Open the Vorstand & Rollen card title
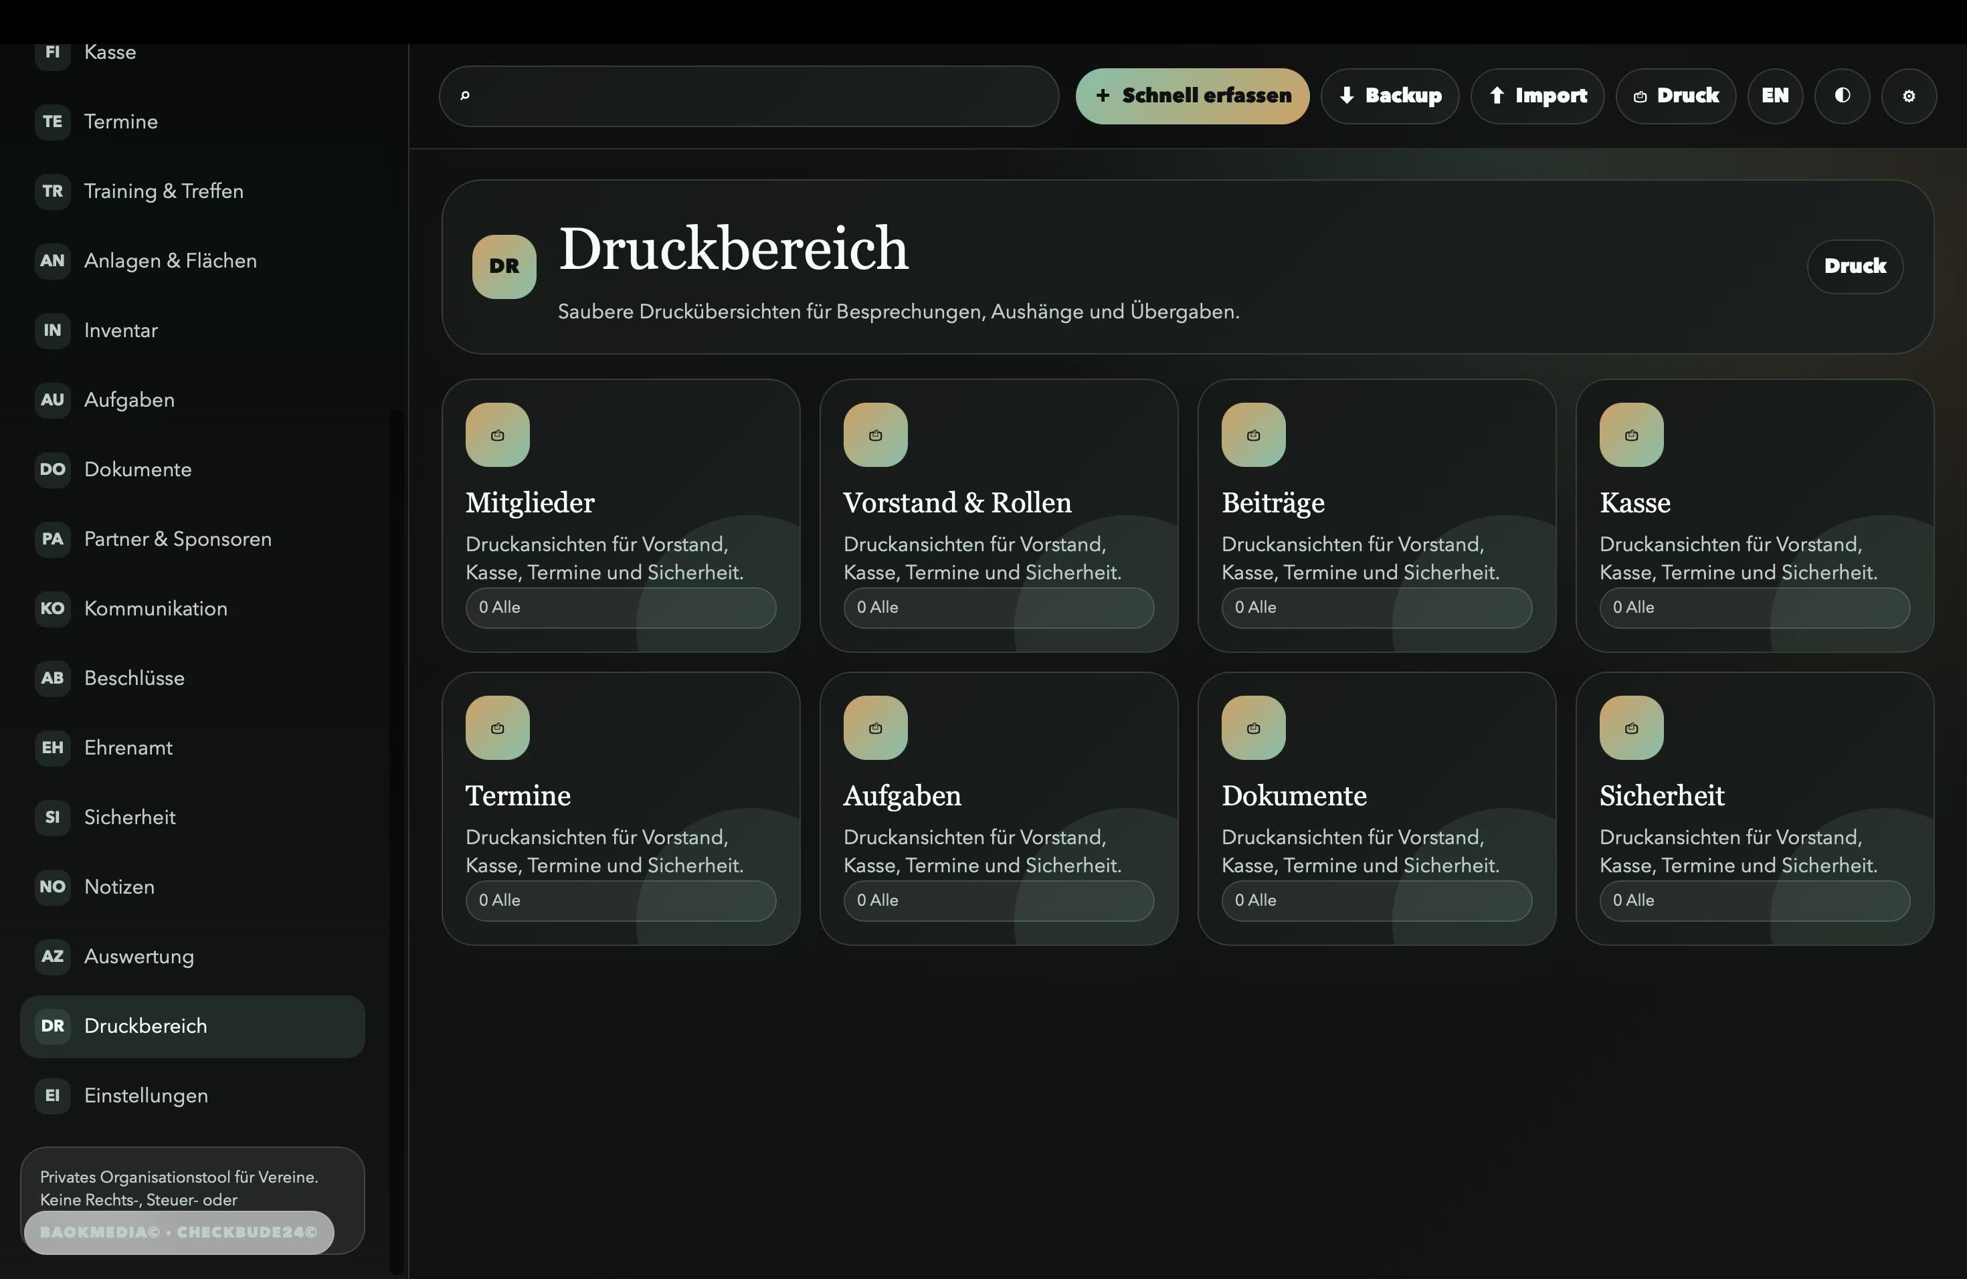Image resolution: width=1967 pixels, height=1279 pixels. [x=957, y=502]
